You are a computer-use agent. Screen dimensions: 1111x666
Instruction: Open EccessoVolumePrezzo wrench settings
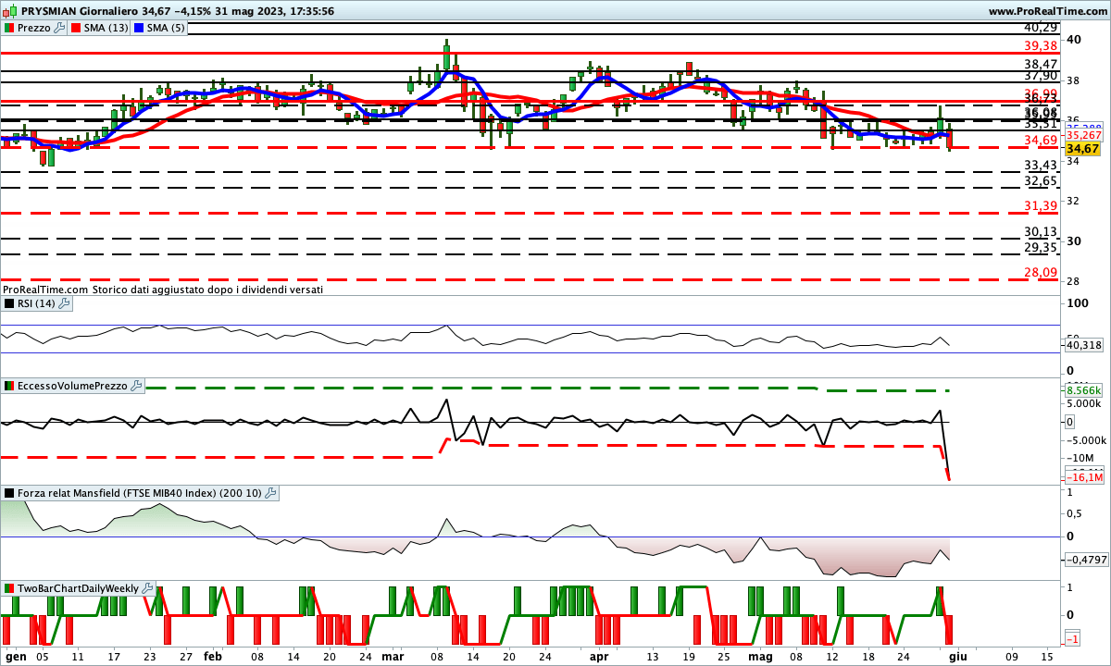click(x=136, y=386)
